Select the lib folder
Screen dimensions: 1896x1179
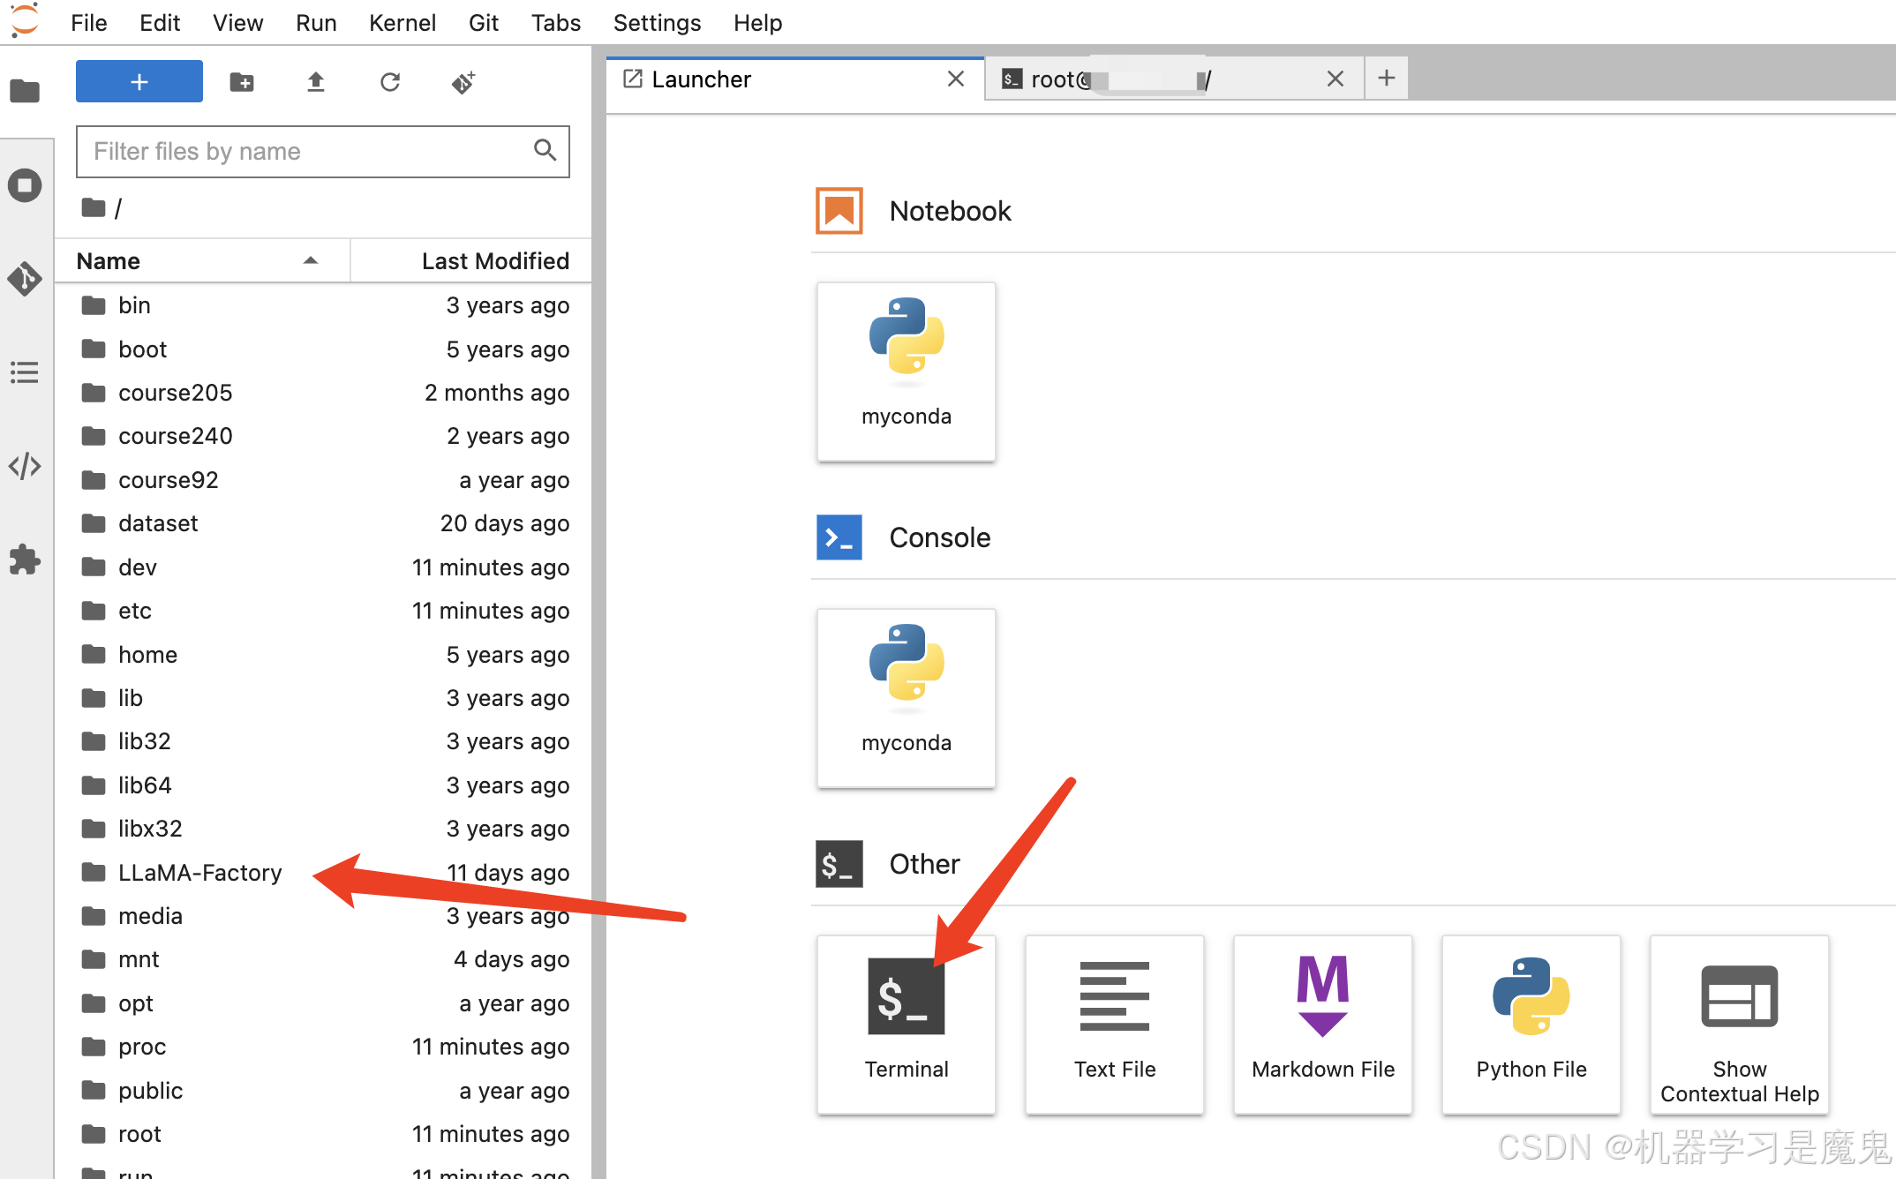point(323,698)
